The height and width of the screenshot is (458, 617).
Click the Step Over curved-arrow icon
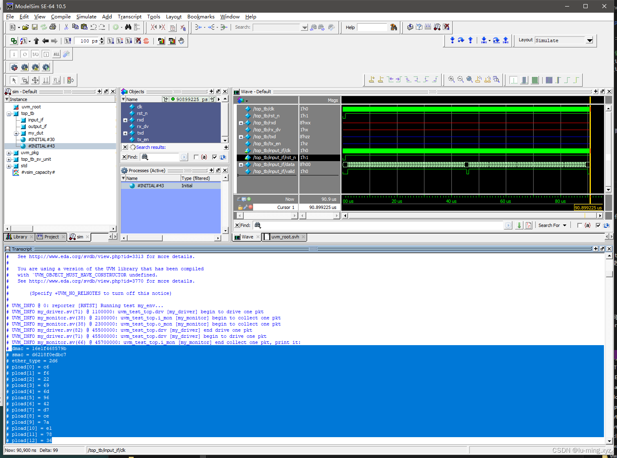pyautogui.click(x=461, y=40)
